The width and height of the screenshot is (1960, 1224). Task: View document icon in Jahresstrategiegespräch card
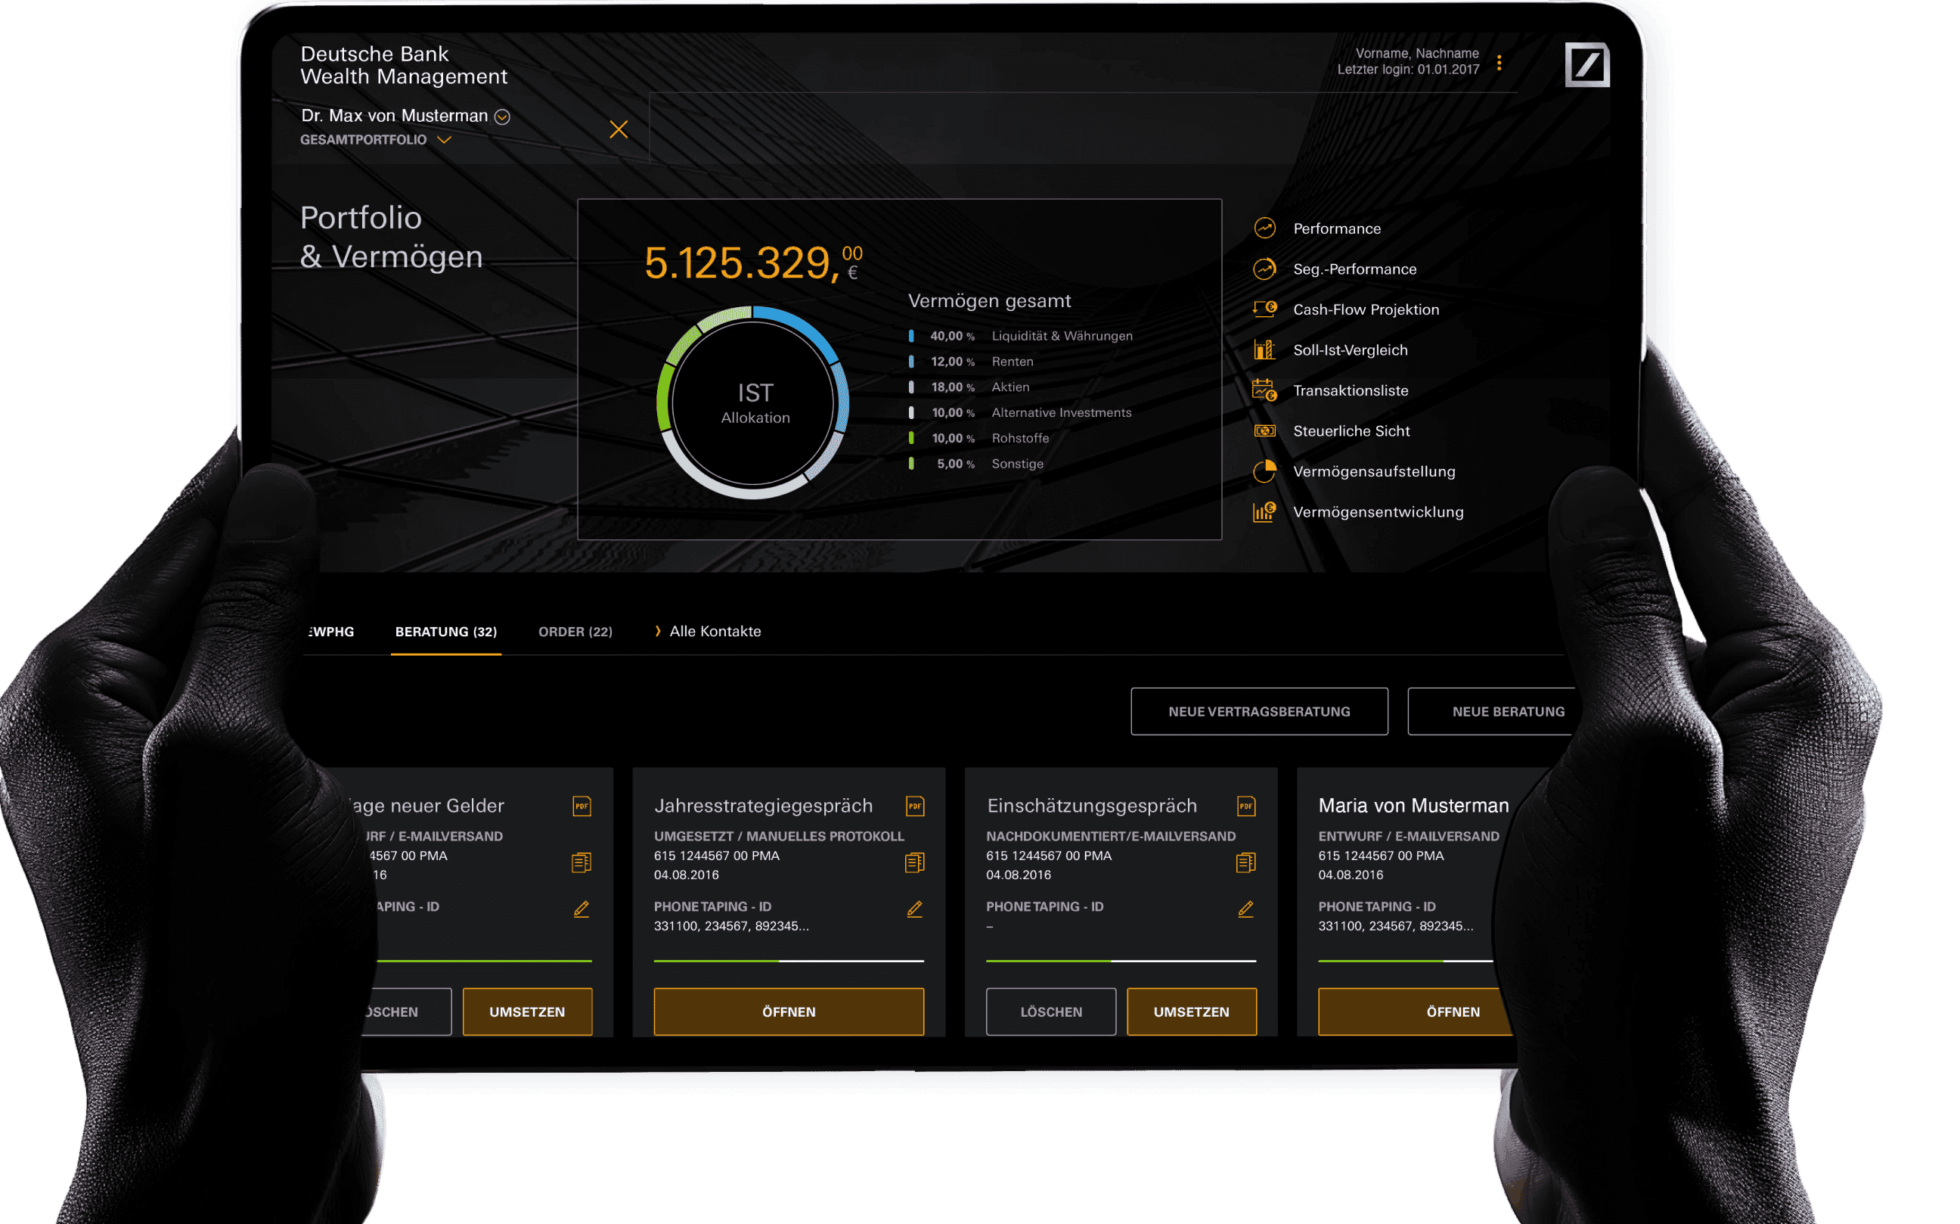(x=914, y=863)
